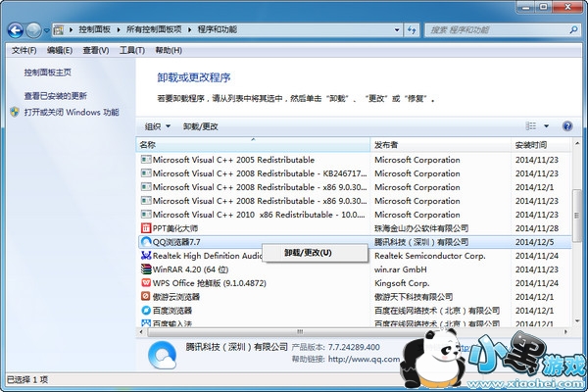
Task: Choose 卸载/更改(U) in context menu
Action: click(x=315, y=253)
